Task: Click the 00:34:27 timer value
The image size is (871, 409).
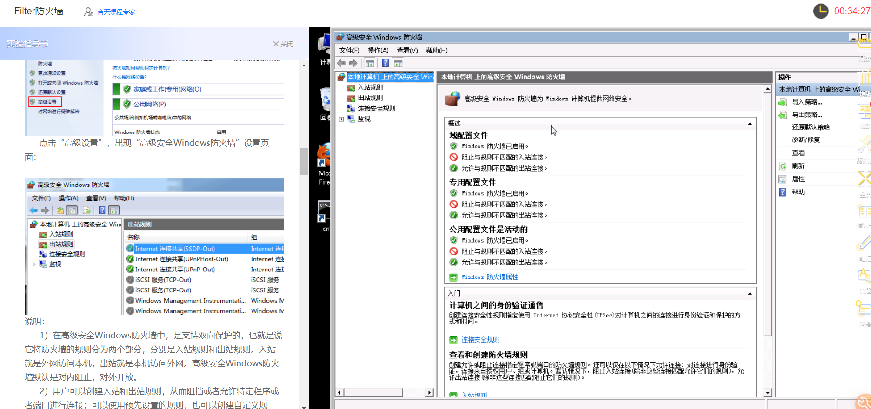Action: [852, 11]
